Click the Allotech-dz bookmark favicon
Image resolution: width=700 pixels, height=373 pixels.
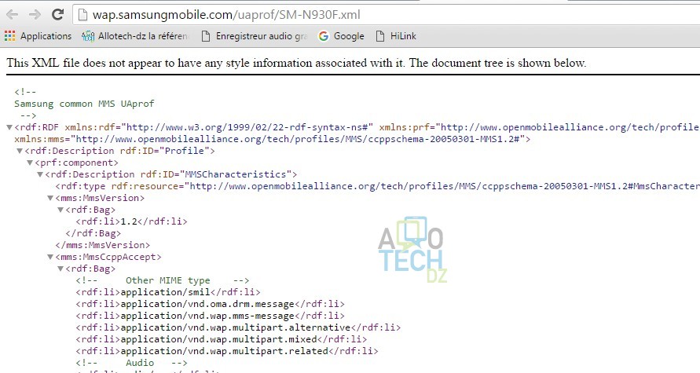pyautogui.click(x=88, y=36)
